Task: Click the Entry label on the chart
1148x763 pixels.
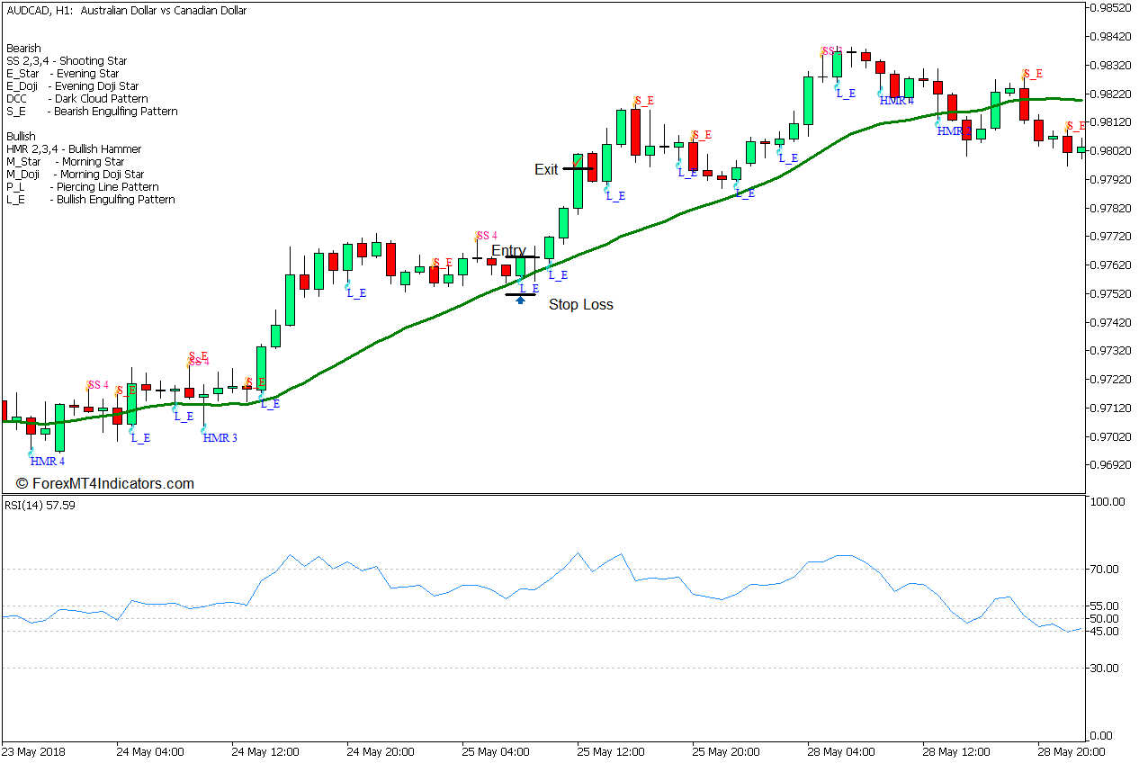Action: pos(508,250)
